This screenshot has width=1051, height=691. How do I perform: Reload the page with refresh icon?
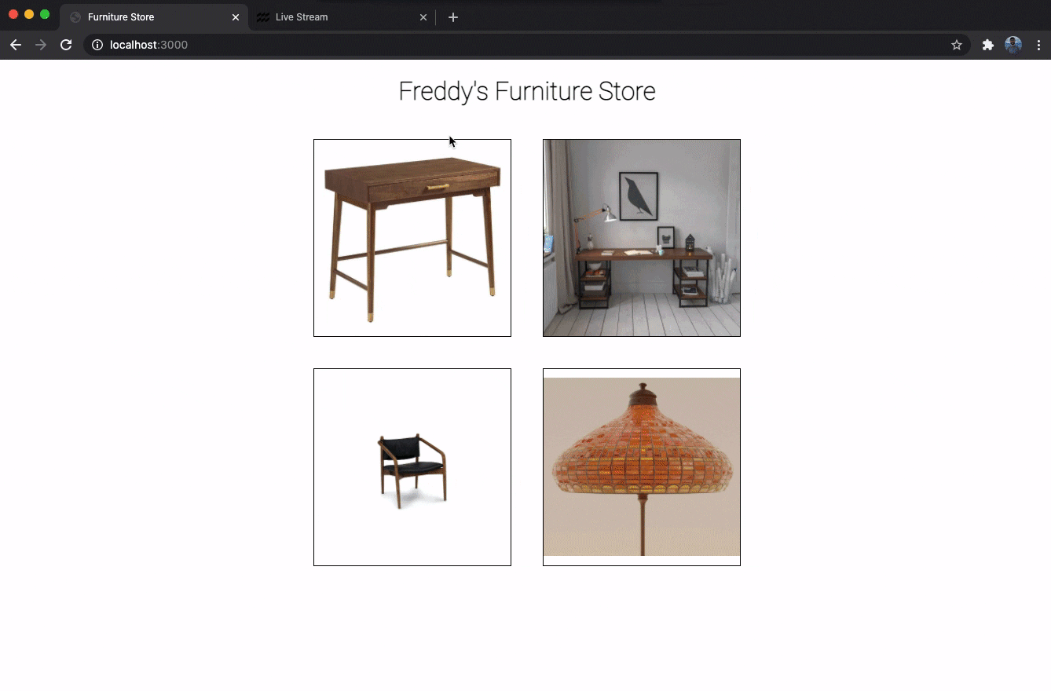coord(66,45)
